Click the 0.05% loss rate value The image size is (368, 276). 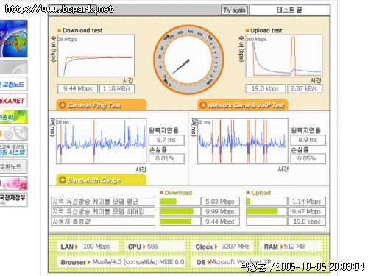tap(308, 158)
